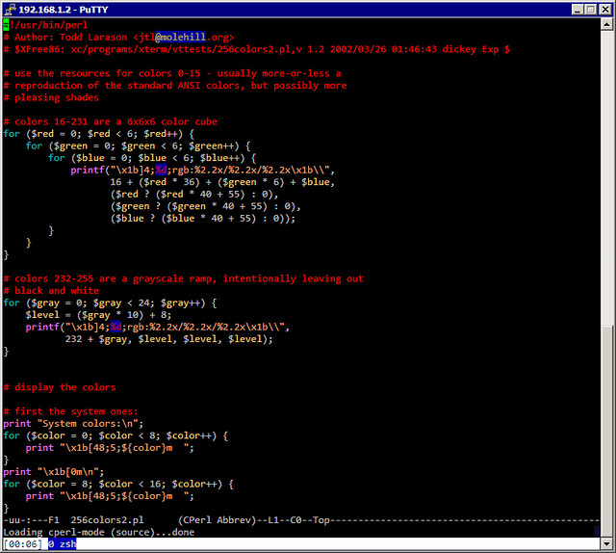
Task: Click the 'for ($red = 0' loop line
Action: coord(99,134)
